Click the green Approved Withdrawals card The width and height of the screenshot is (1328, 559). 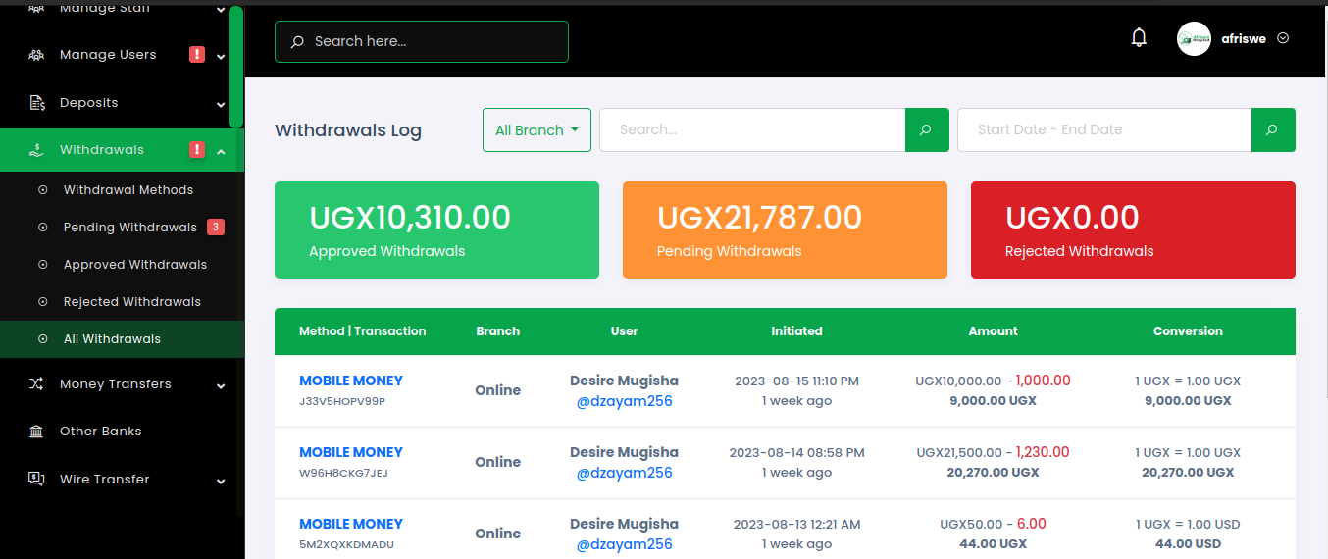[436, 229]
